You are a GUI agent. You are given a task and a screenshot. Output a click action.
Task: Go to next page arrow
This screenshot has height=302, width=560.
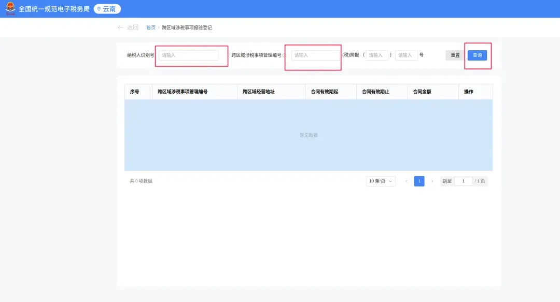(432, 181)
